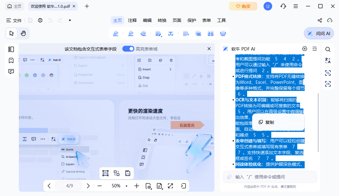Switch to the 注释 tab
Image resolution: width=339 pixels, height=196 pixels.
click(132, 20)
